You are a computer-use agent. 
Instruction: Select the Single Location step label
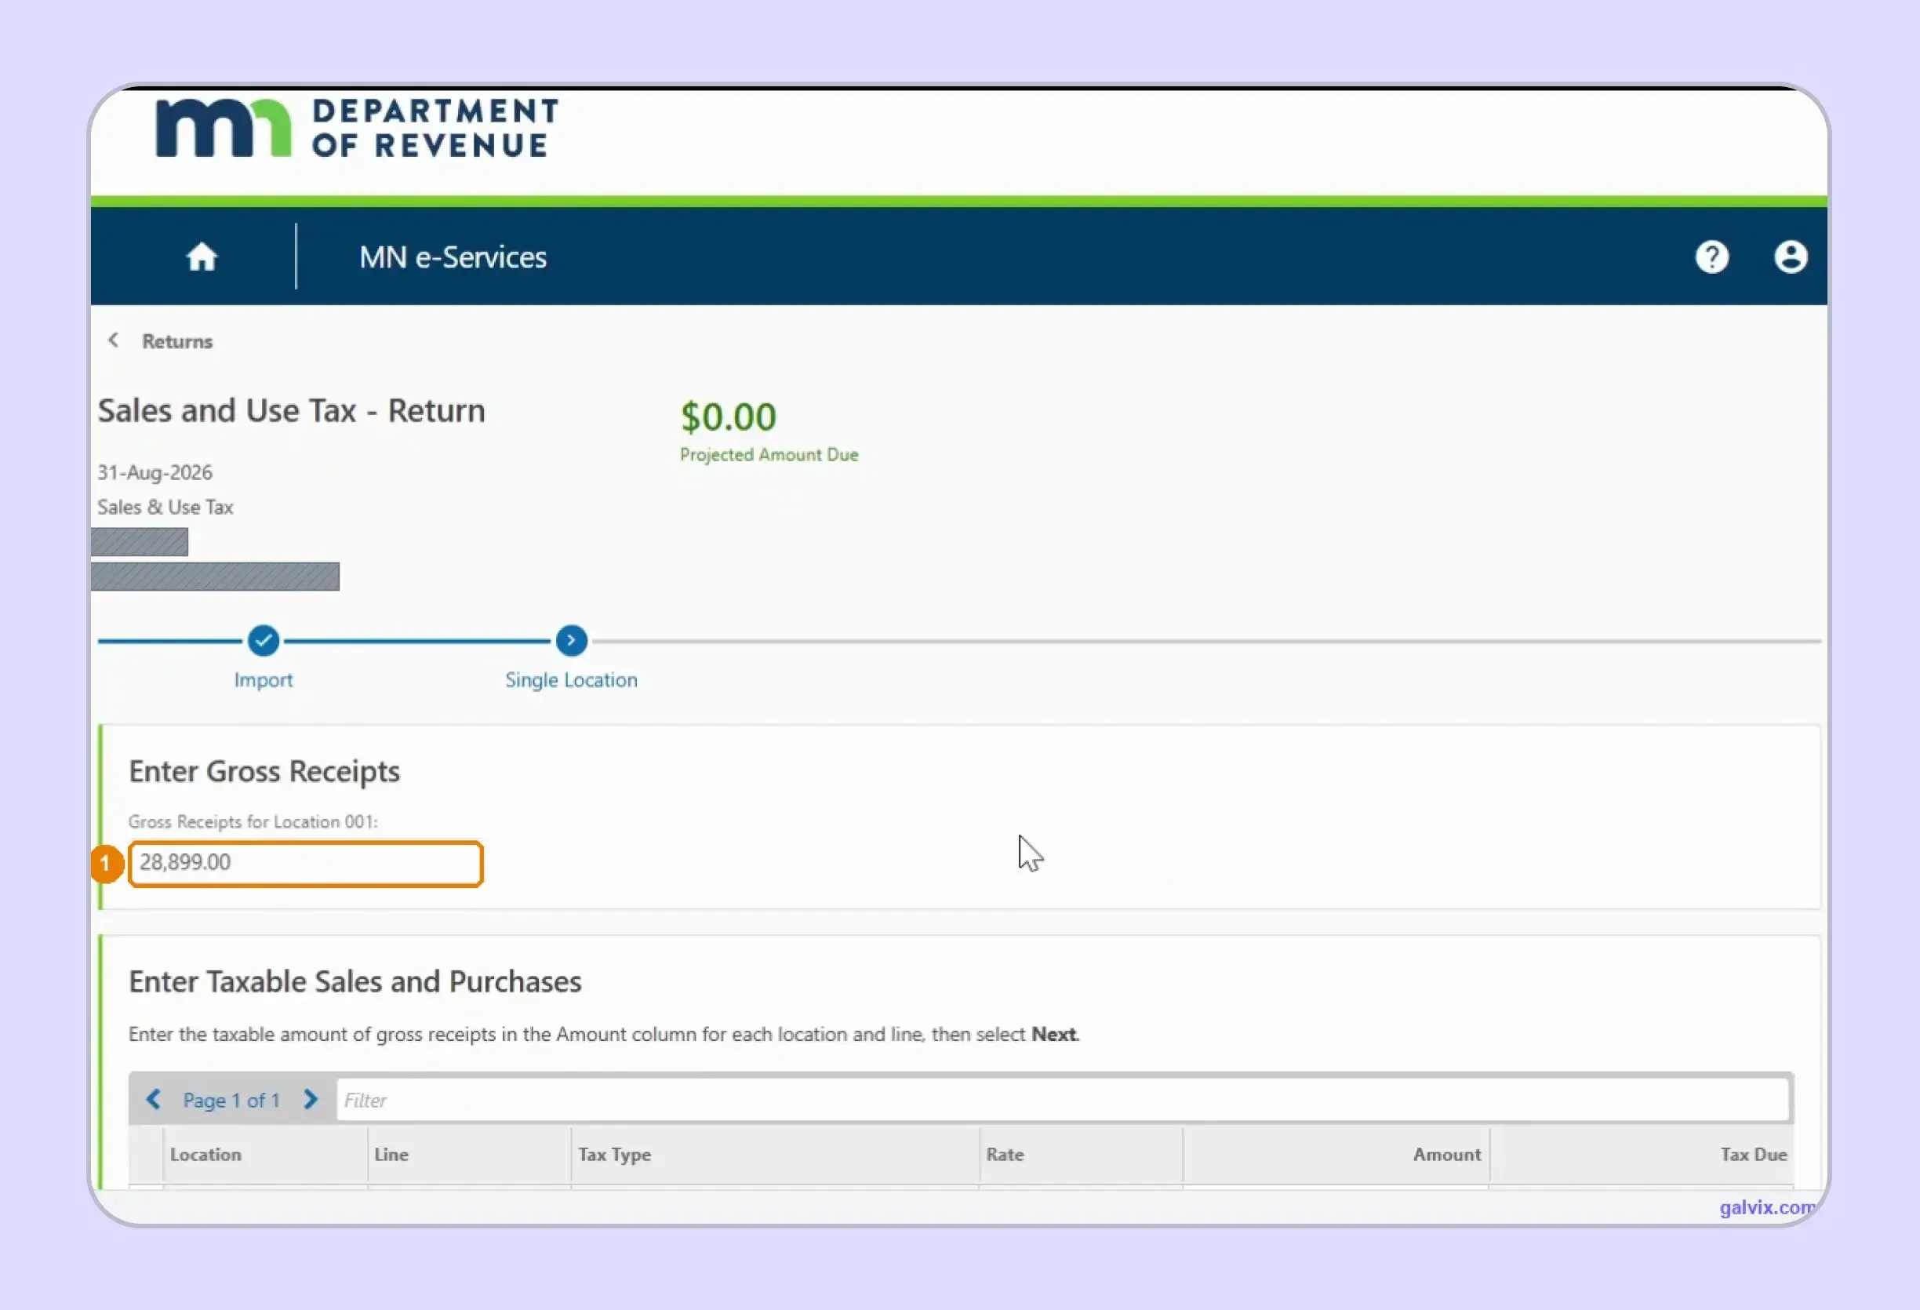pos(571,679)
